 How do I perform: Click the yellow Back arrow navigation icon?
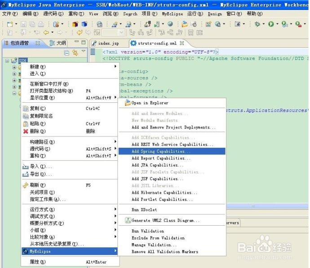46,32
